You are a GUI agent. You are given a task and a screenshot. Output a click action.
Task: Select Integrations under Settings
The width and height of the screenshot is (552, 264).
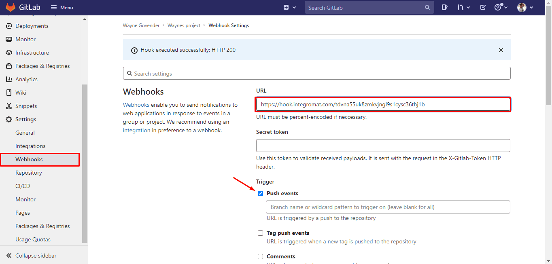[x=30, y=146]
